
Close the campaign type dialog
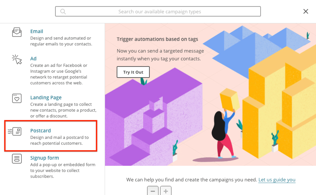pyautogui.click(x=306, y=12)
